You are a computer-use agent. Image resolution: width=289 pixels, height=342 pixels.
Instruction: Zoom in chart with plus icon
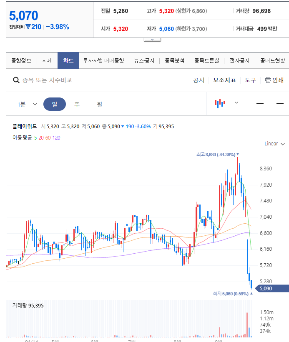[x=280, y=104]
